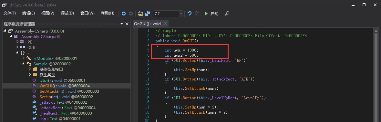Select Assembly-CSharp (0.0.0.0) in the tree
This screenshot has height=122, width=381.
39,31
